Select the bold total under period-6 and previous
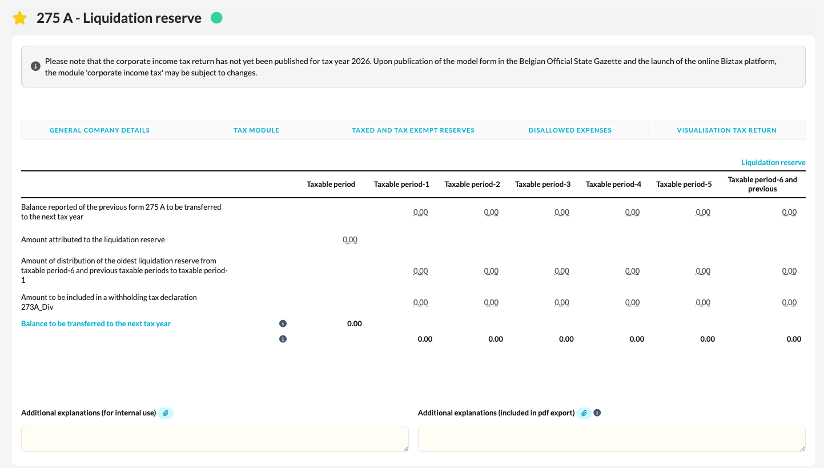Screen dimensions: 824x468 794,339
